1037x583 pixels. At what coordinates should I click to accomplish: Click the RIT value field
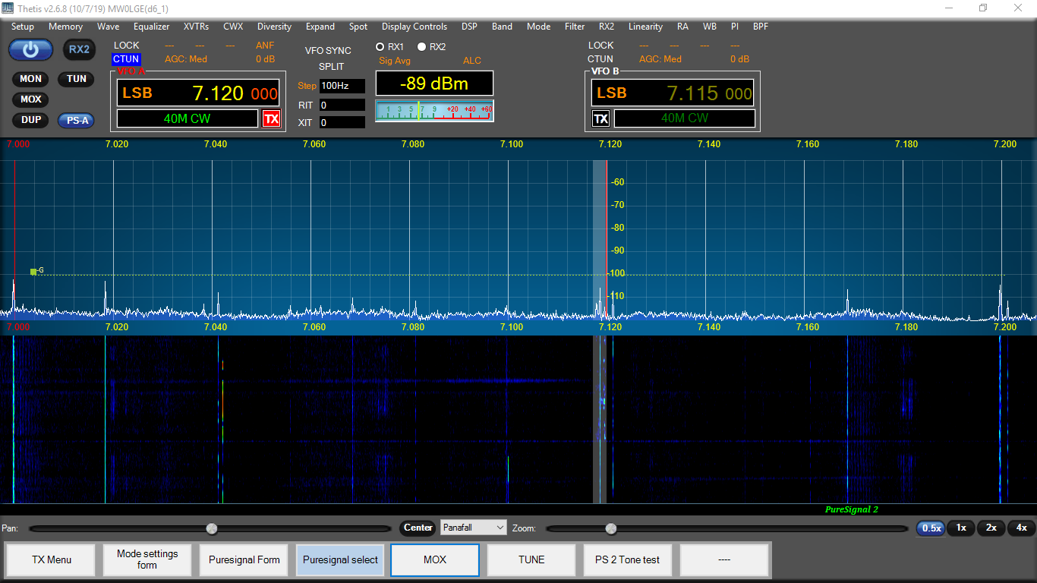[x=342, y=105]
